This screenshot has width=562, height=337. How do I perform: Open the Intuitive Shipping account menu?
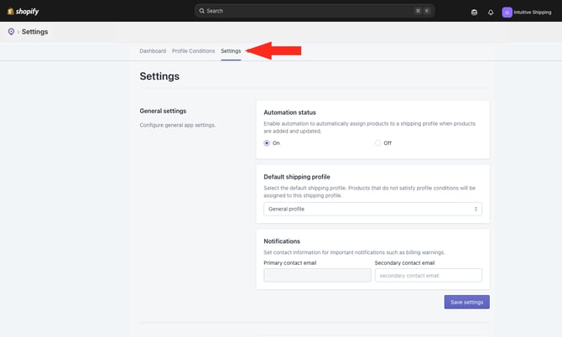pyautogui.click(x=527, y=13)
